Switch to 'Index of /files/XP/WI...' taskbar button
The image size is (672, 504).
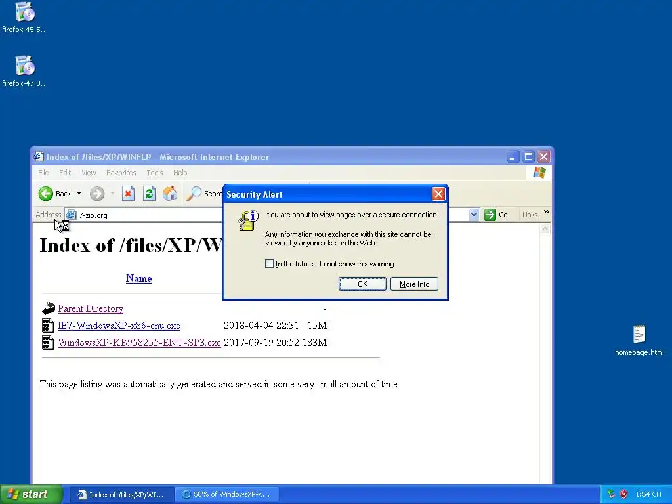tap(121, 495)
